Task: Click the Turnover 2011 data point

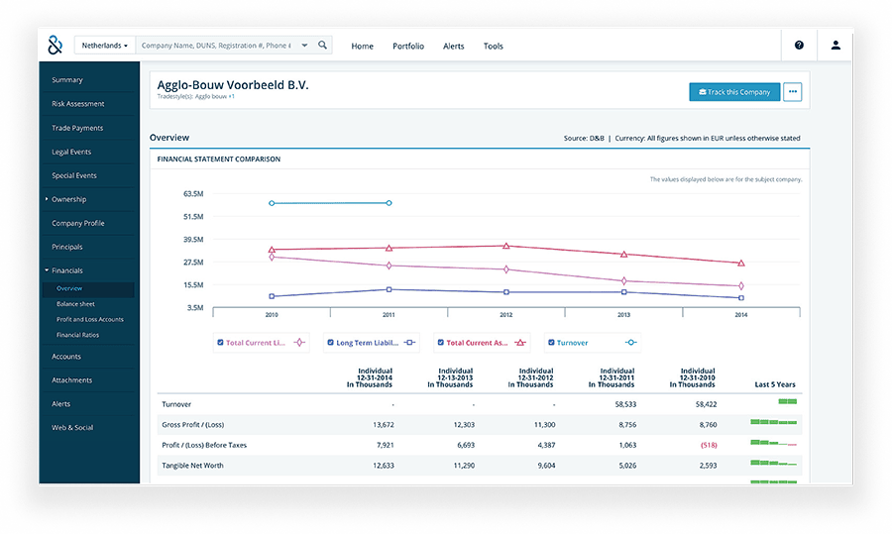Action: click(390, 203)
